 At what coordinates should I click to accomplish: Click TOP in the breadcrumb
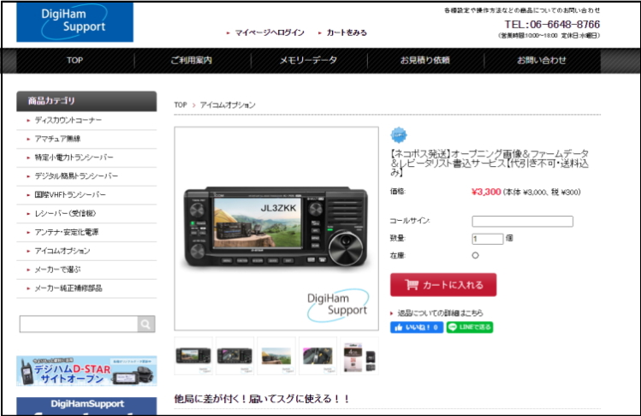pyautogui.click(x=181, y=105)
